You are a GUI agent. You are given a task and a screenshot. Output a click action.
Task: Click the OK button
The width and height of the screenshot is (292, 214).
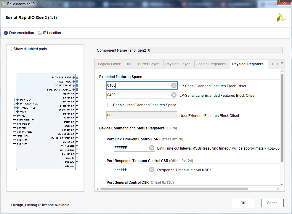point(243,203)
